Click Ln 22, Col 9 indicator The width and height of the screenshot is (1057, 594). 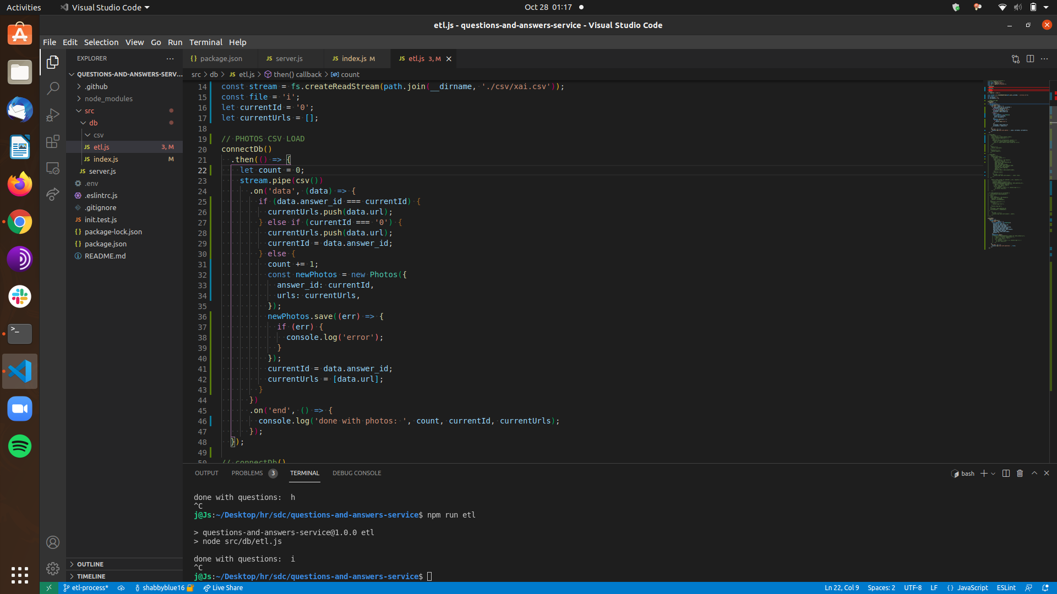click(x=842, y=588)
